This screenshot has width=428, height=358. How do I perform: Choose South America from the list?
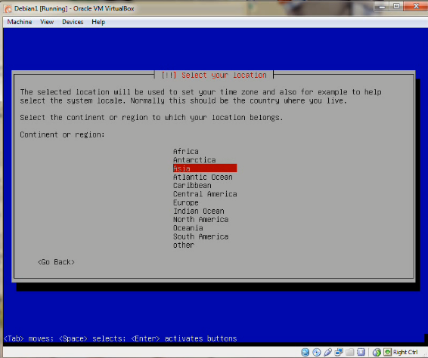click(x=200, y=236)
